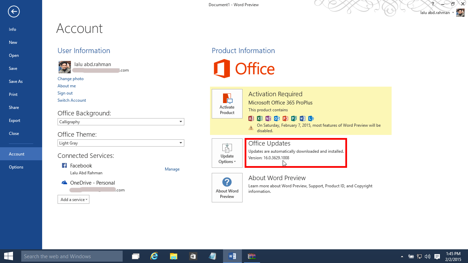Open the Store app from the taskbar
Screen dimensions: 468x263
(x=193, y=256)
